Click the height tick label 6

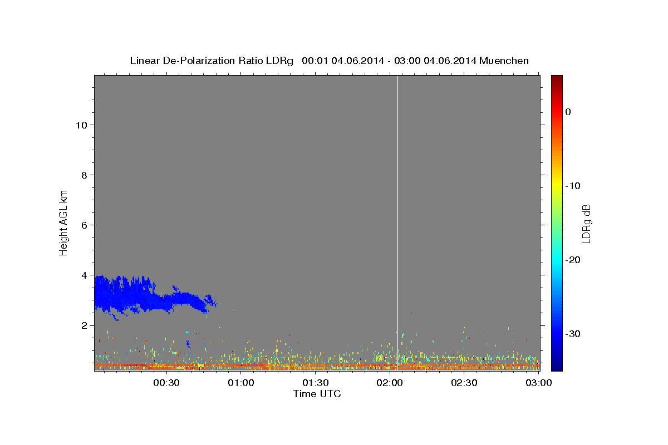(x=83, y=225)
